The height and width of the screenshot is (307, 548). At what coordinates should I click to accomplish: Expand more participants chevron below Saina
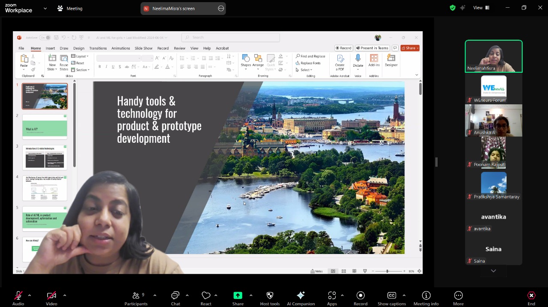coord(493,271)
